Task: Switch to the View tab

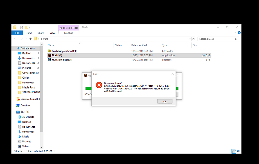Action: (x=52, y=33)
